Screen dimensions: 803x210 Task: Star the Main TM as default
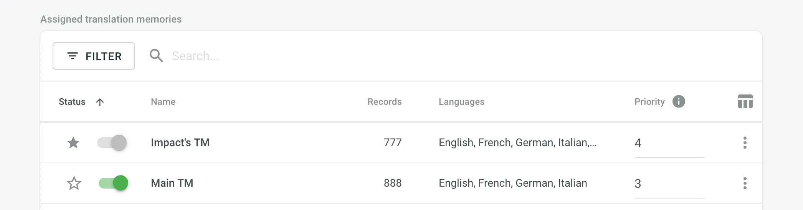pos(74,183)
